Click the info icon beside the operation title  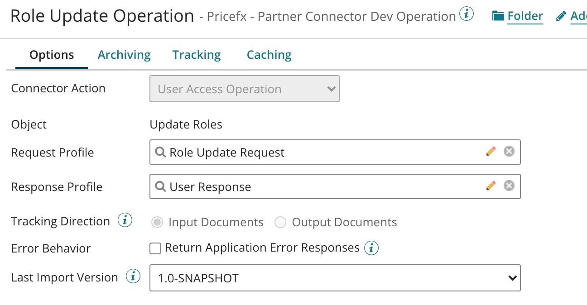click(467, 14)
